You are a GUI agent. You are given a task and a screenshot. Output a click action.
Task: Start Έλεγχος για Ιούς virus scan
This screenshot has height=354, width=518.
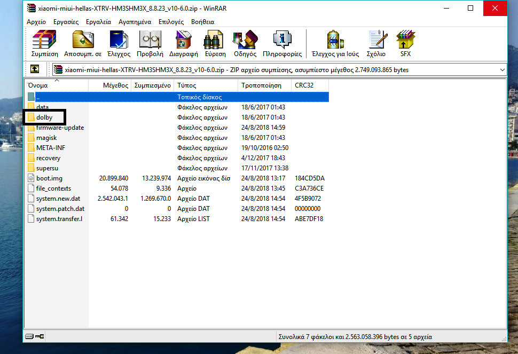[x=335, y=44]
